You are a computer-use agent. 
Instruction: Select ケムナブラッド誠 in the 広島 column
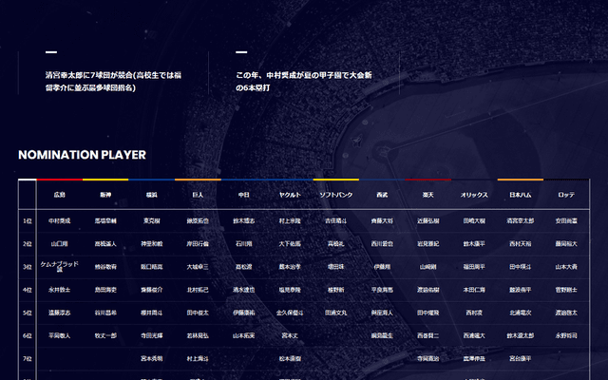[60, 266]
